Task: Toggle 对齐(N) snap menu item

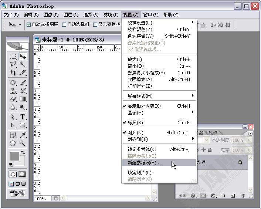Action: tap(159, 133)
